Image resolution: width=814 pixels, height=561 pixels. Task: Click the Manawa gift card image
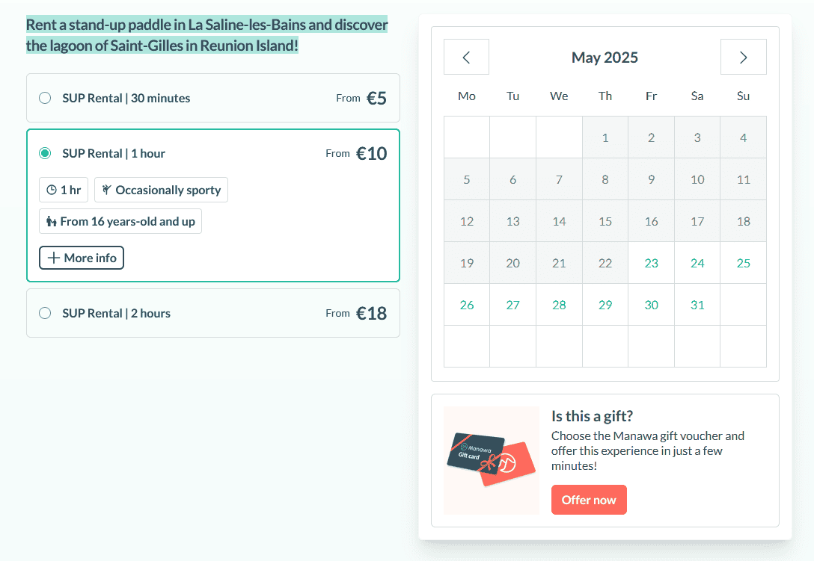click(491, 460)
